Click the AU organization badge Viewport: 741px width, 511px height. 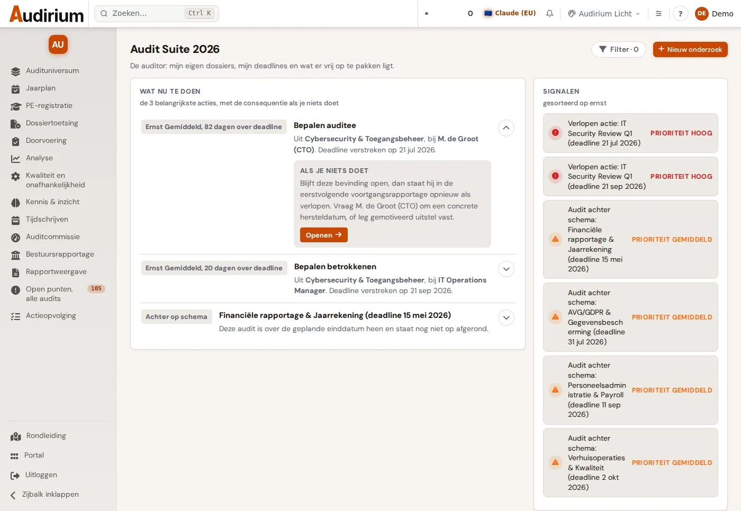[58, 45]
